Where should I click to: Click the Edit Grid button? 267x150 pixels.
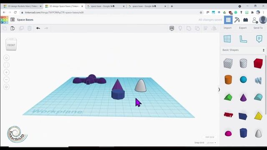point(209,137)
